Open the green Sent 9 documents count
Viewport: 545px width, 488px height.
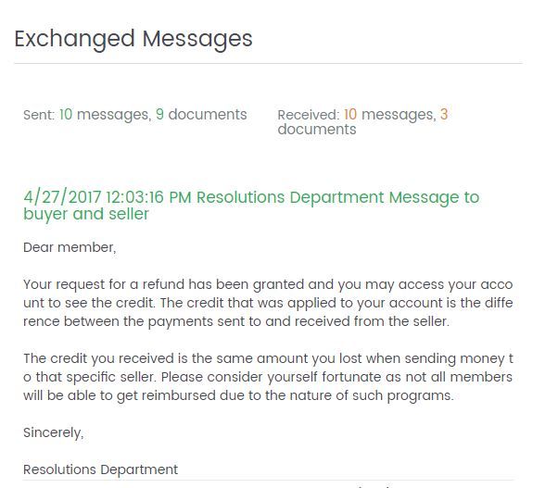coord(159,115)
